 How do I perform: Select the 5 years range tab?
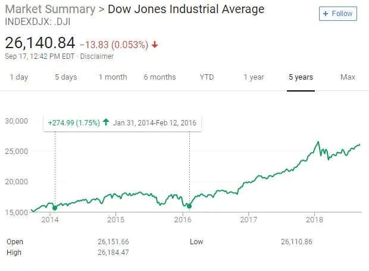pos(301,77)
